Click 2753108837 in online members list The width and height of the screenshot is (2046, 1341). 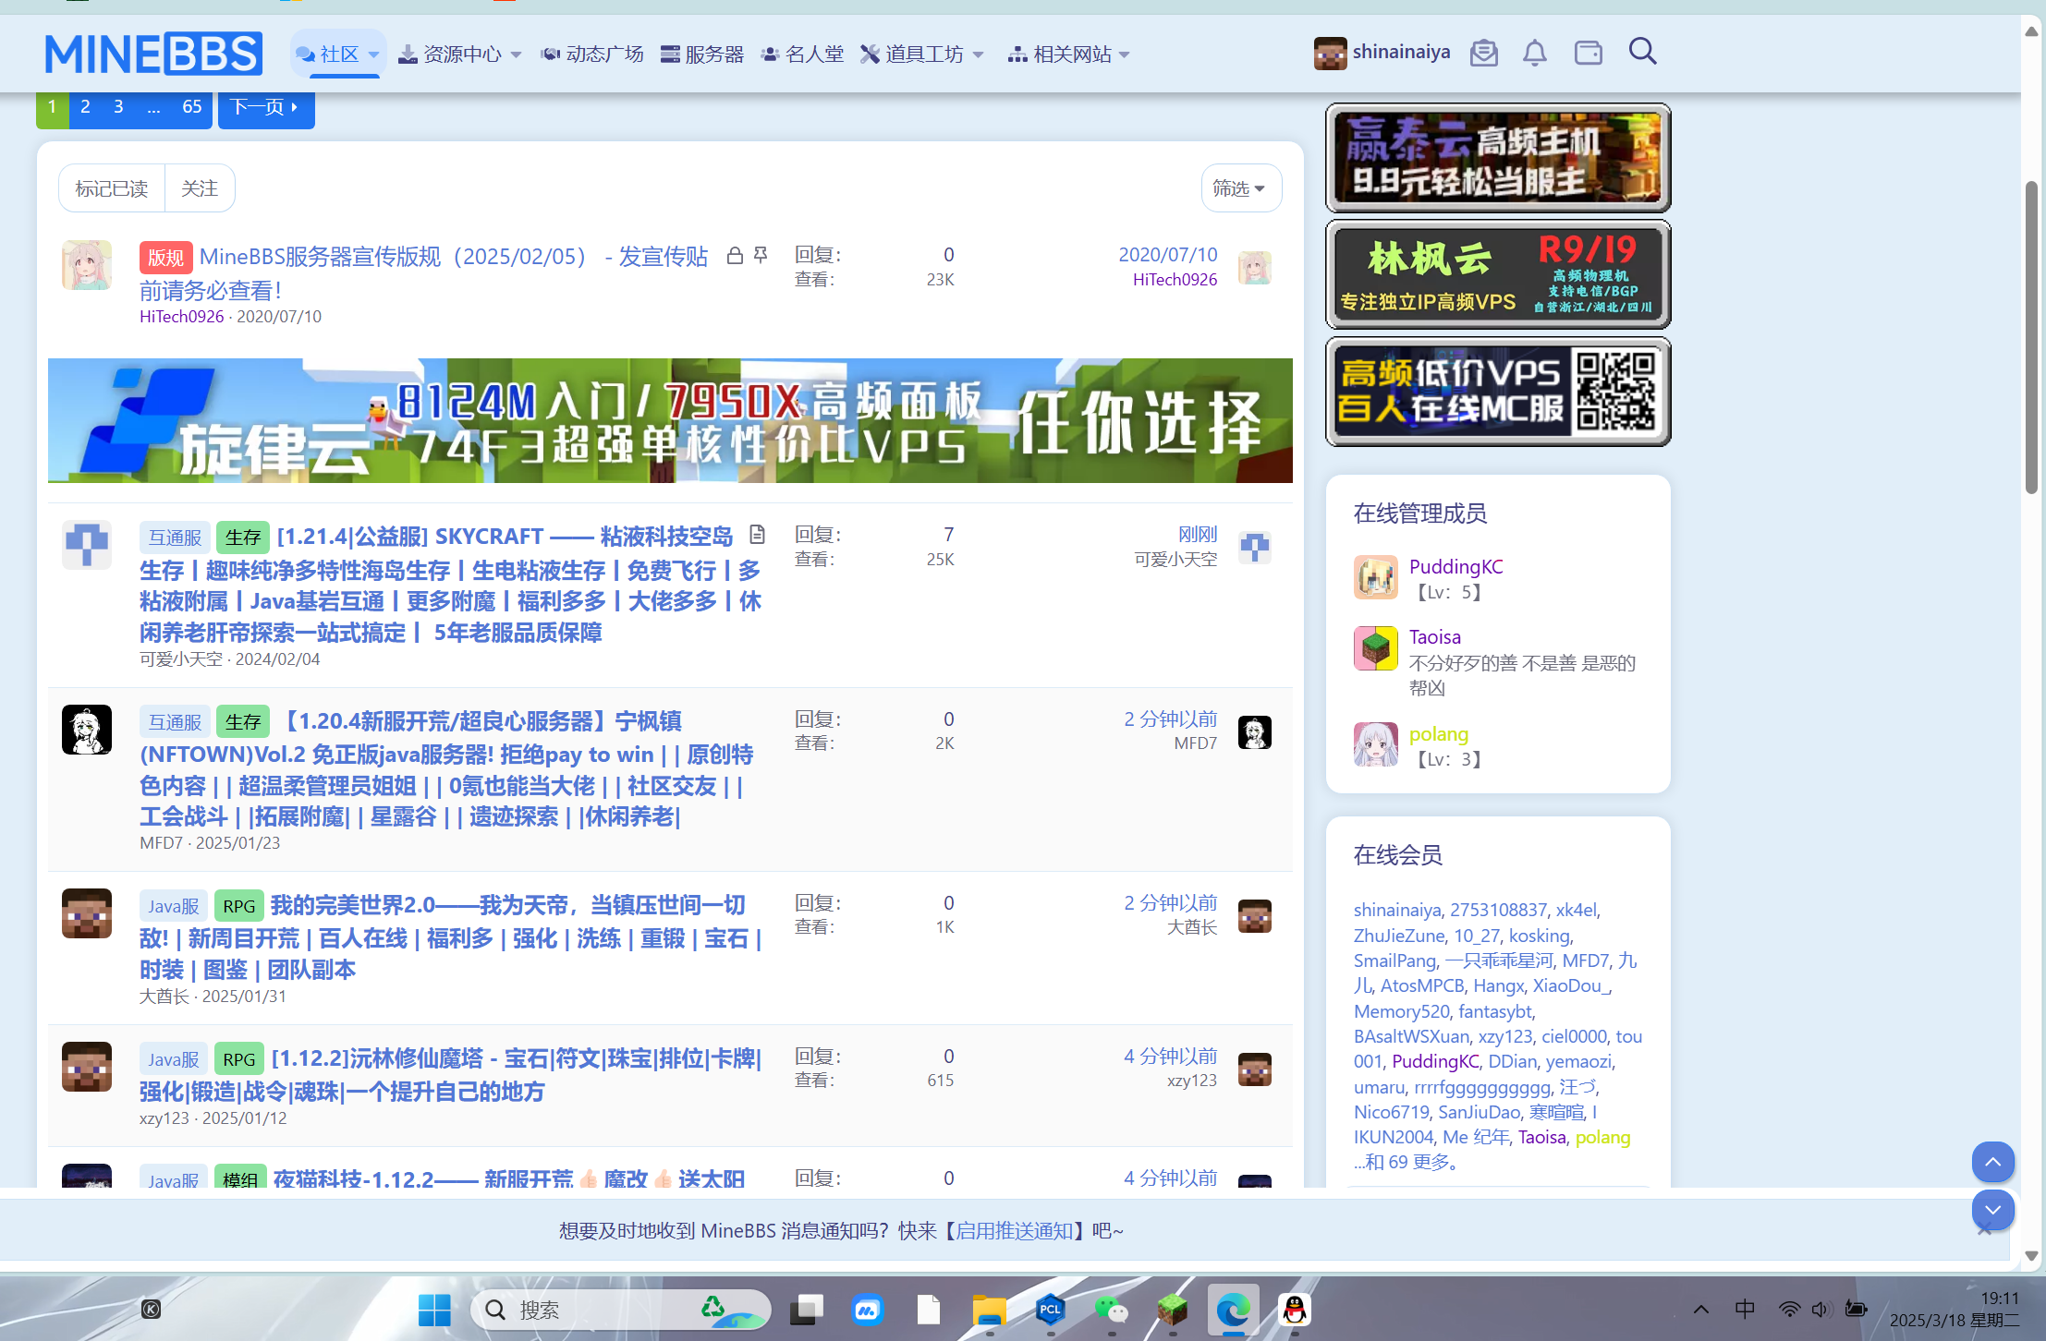tap(1498, 910)
